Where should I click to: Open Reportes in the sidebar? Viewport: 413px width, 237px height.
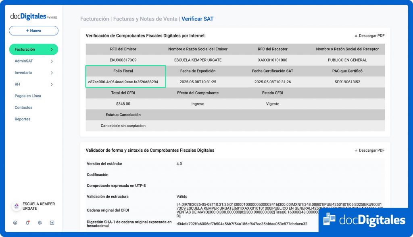tap(23, 119)
